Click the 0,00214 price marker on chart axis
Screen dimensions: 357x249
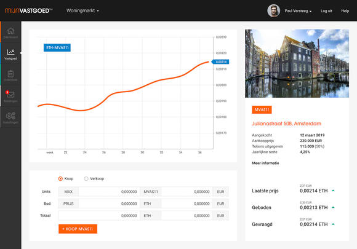click(220, 62)
